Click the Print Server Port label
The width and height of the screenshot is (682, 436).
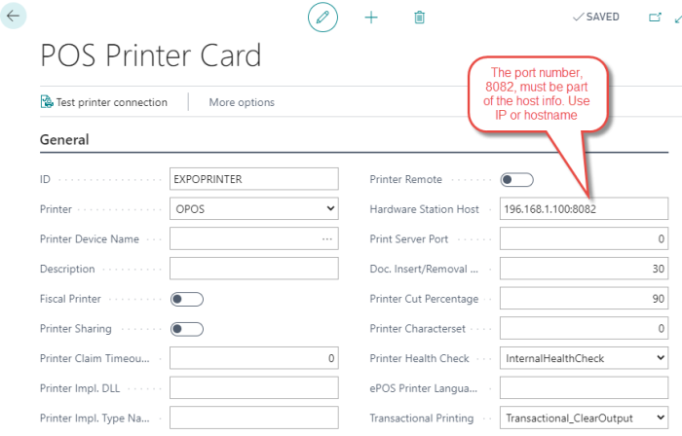[409, 239]
